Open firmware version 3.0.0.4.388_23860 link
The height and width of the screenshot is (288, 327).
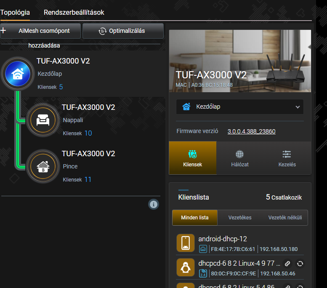pyautogui.click(x=251, y=131)
